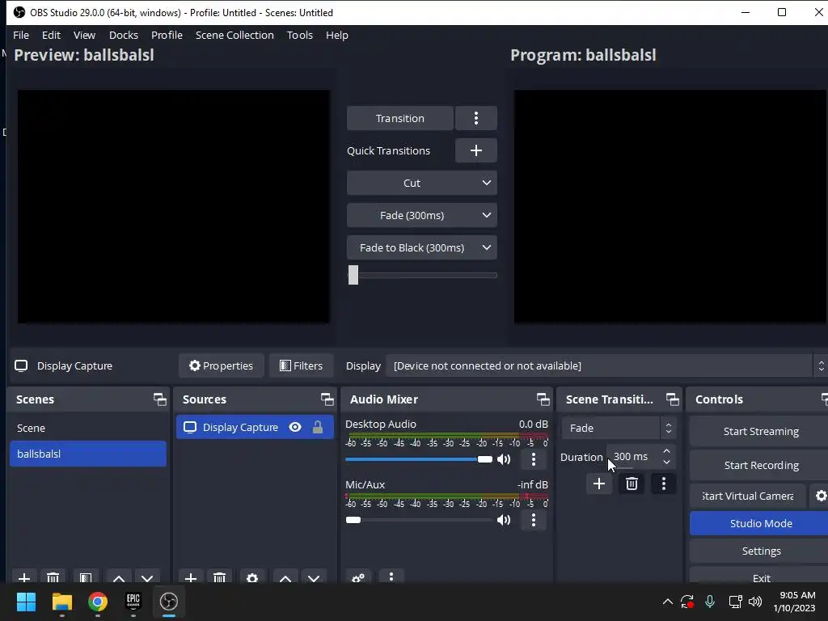The image size is (828, 621).
Task: Hide the Display Capture source
Action: (x=295, y=427)
